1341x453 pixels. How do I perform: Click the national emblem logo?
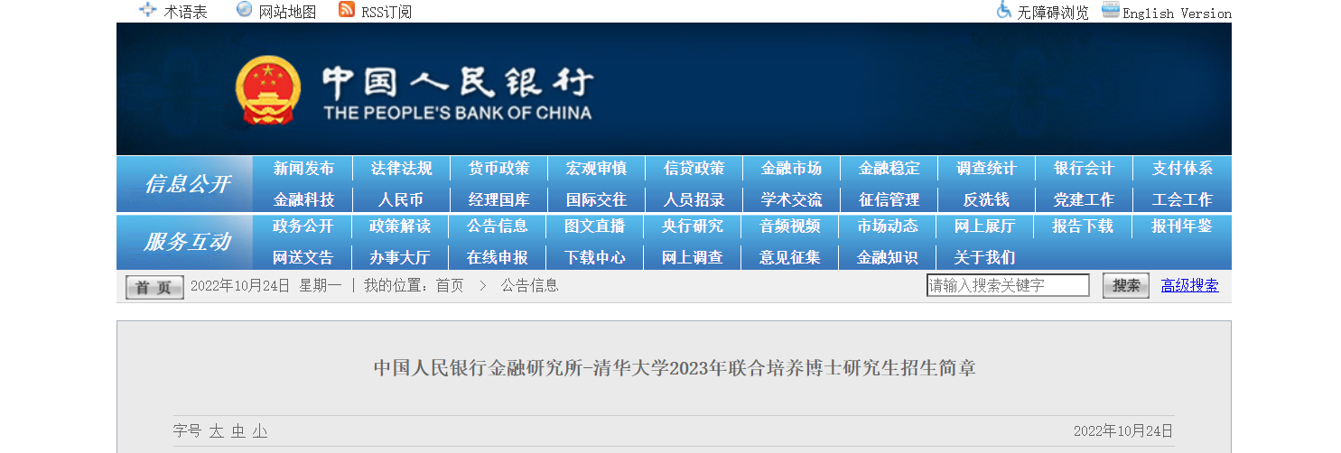267,89
